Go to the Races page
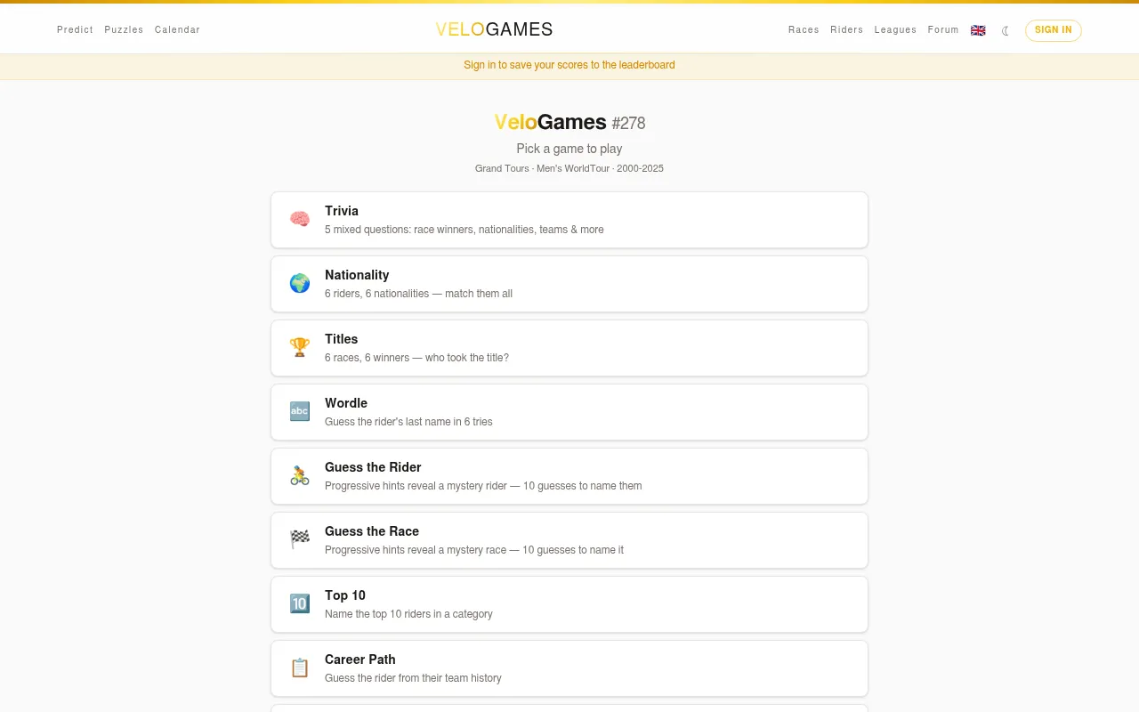 click(804, 30)
